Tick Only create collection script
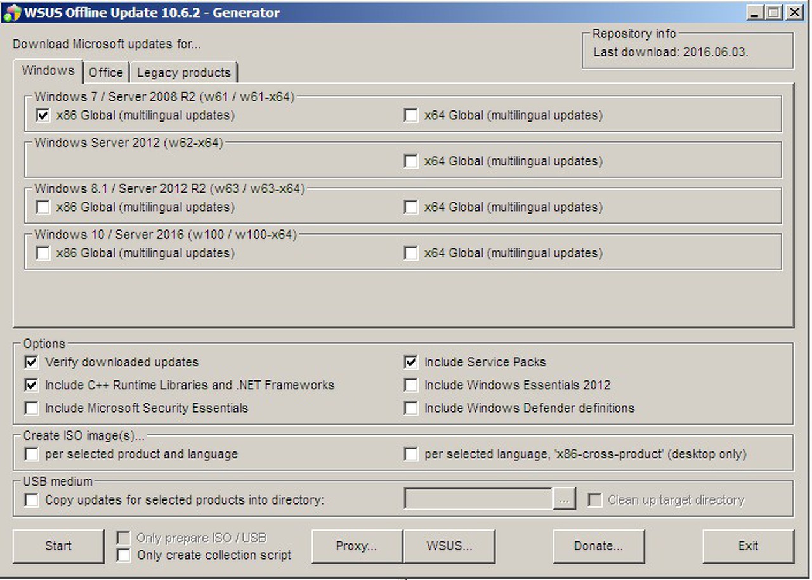 (124, 555)
